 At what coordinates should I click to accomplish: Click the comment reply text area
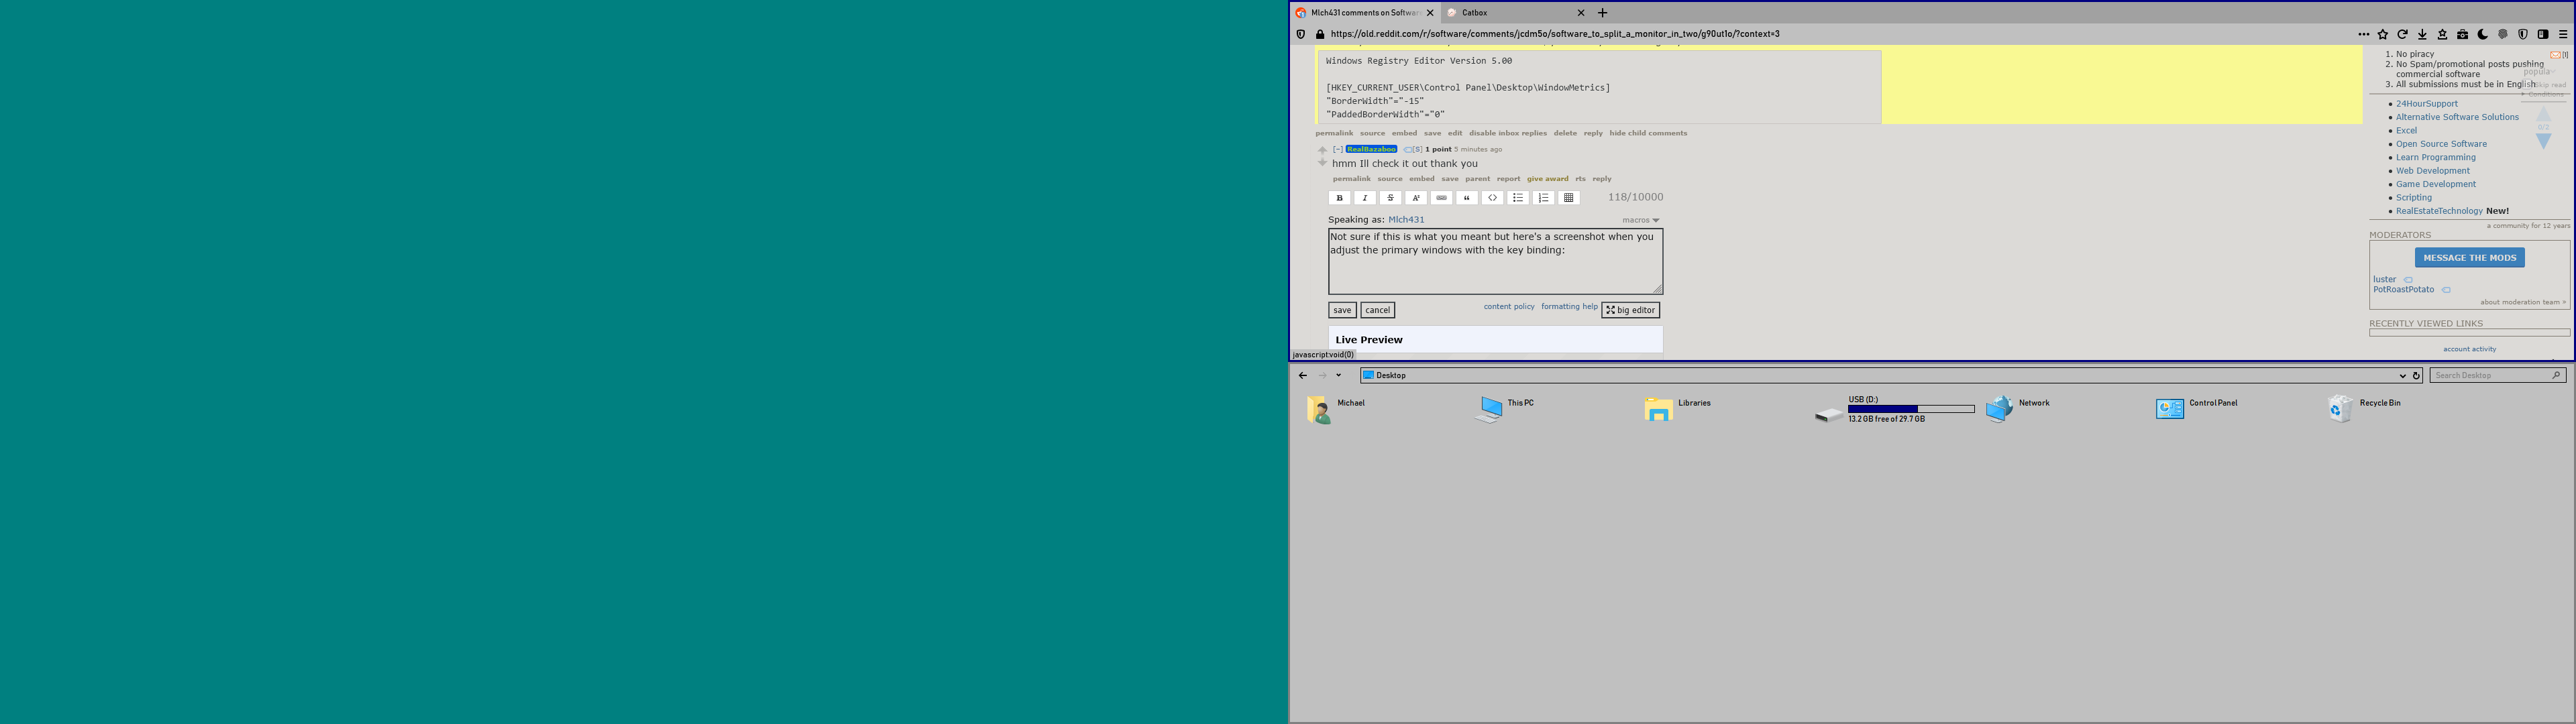(1495, 261)
